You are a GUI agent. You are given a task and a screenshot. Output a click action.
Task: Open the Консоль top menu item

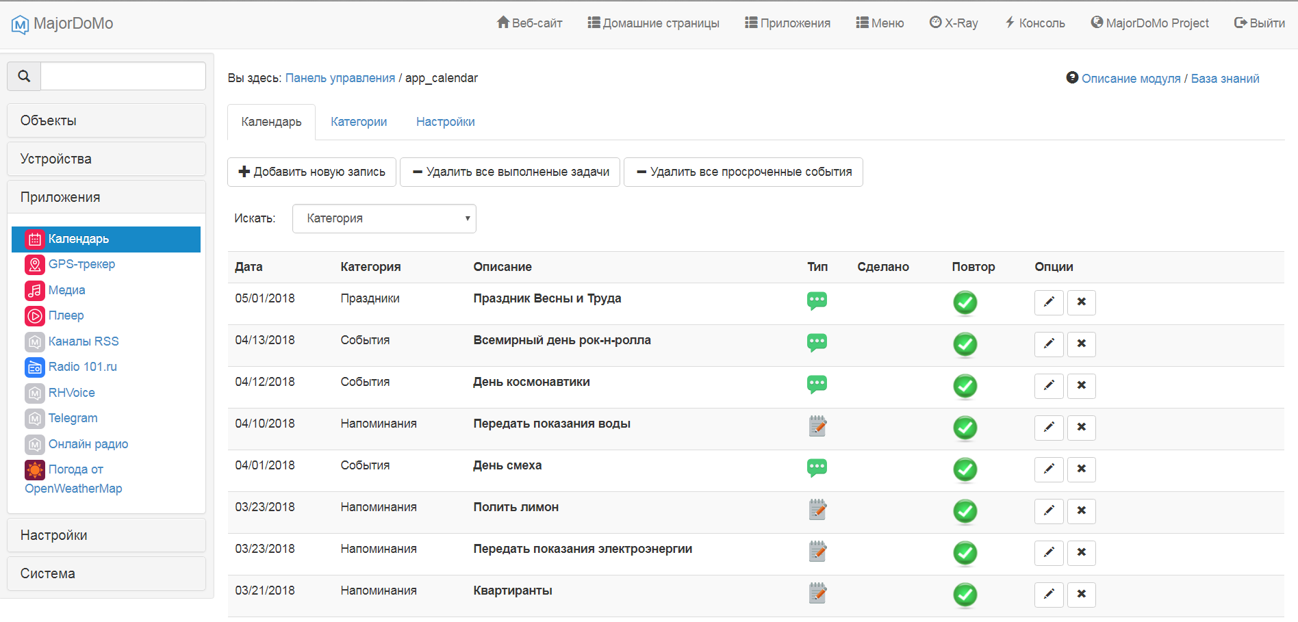tap(1034, 23)
